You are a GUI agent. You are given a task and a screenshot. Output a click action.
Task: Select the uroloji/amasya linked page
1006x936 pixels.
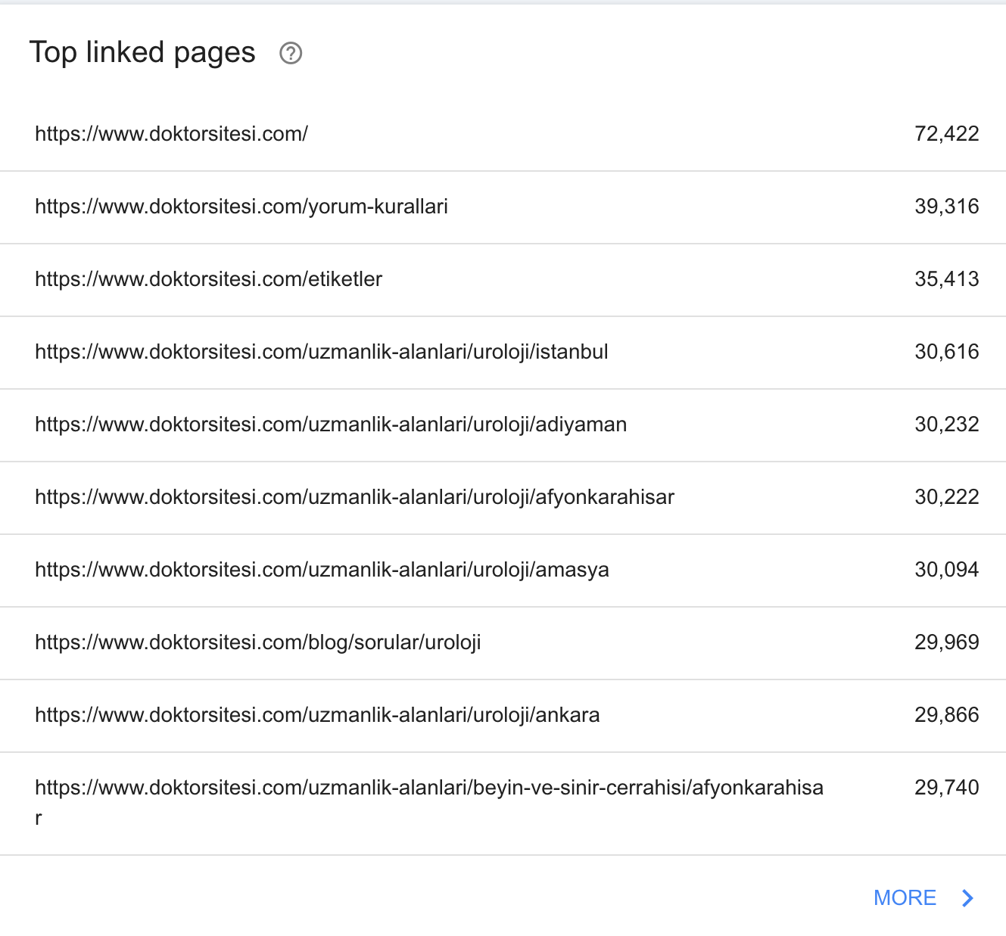coord(503,571)
